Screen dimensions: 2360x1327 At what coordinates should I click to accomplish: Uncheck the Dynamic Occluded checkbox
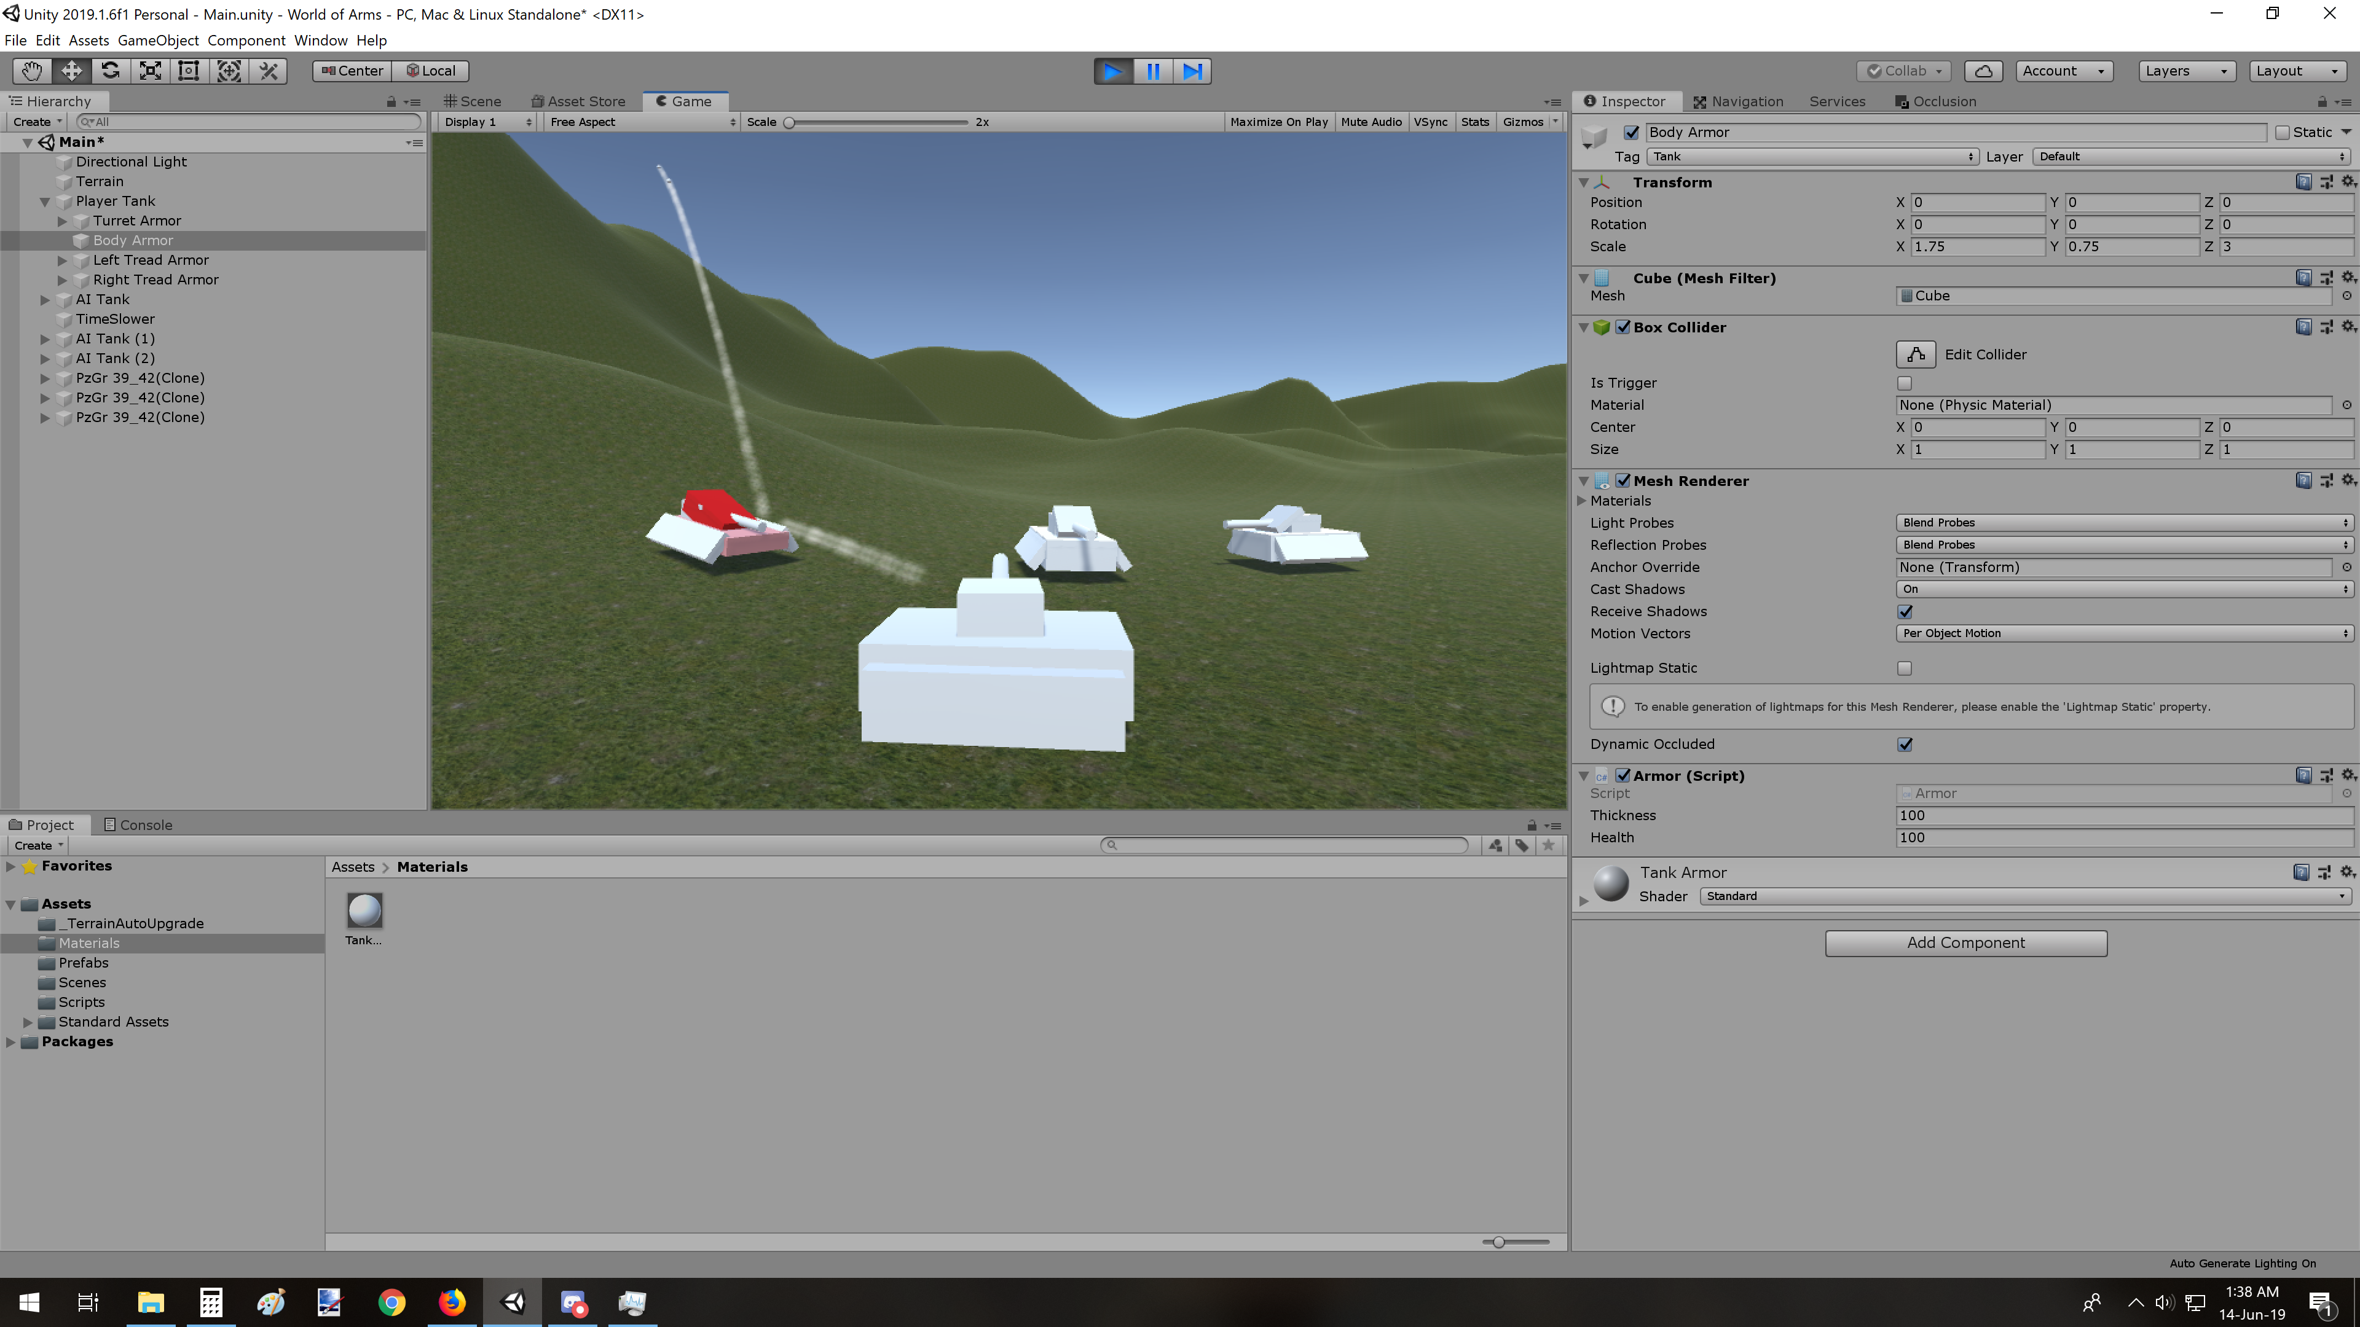point(1905,743)
